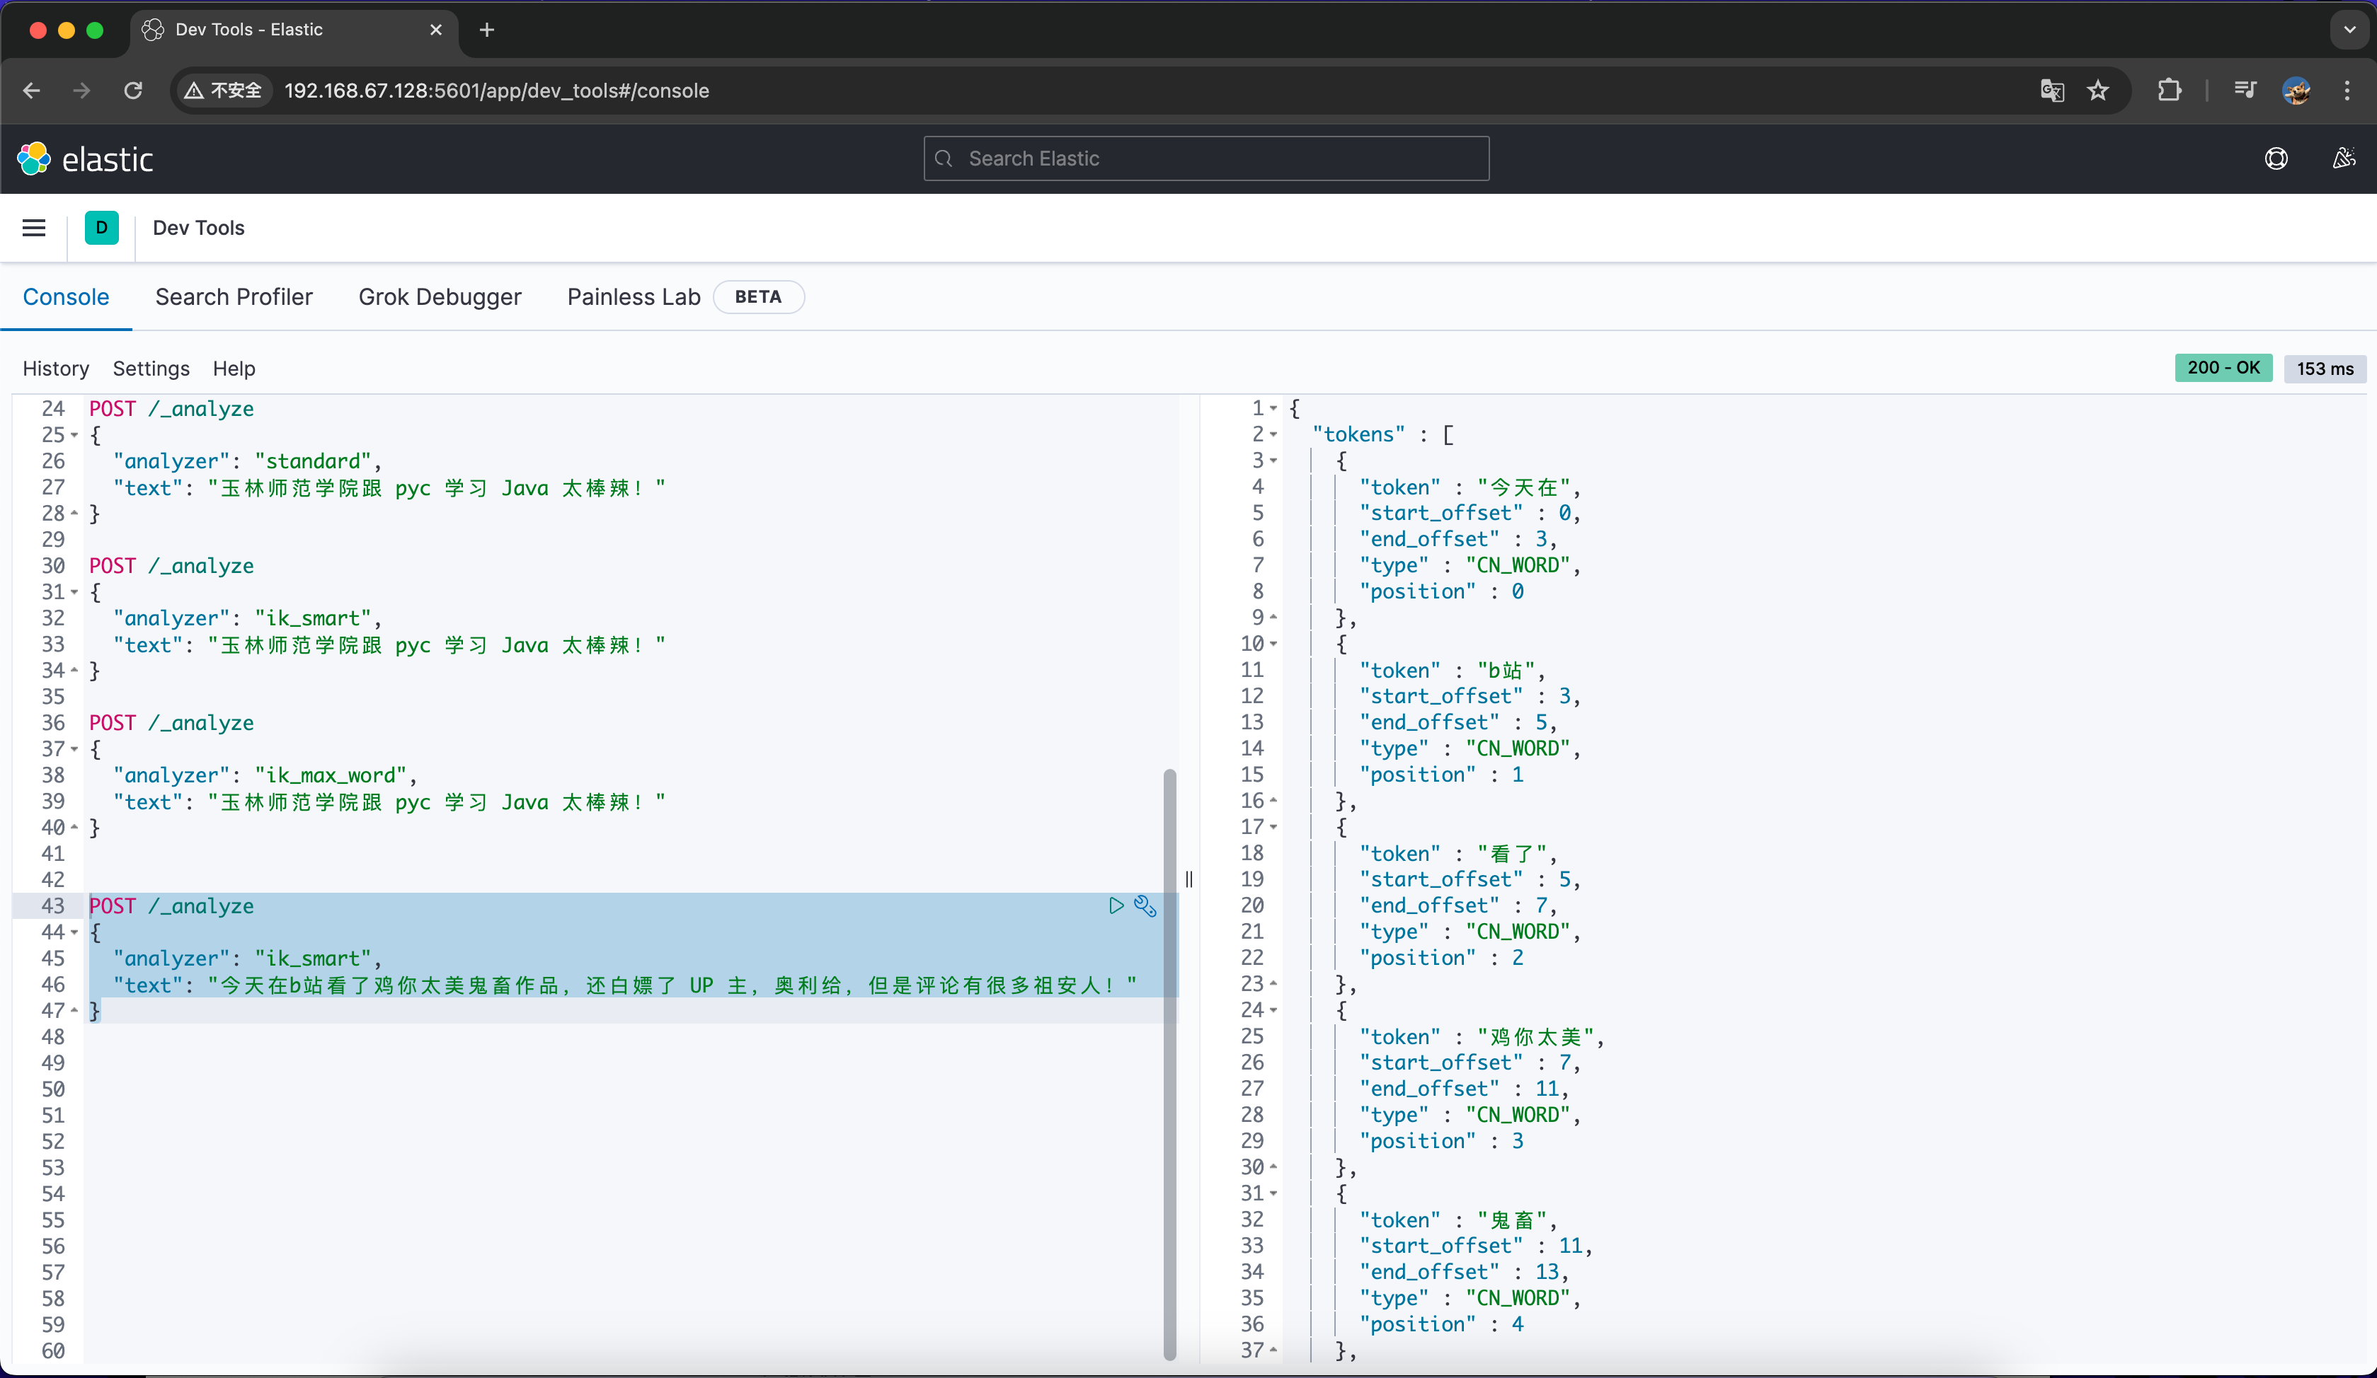
Task: Click the 153 ms response time badge
Action: tap(2325, 369)
